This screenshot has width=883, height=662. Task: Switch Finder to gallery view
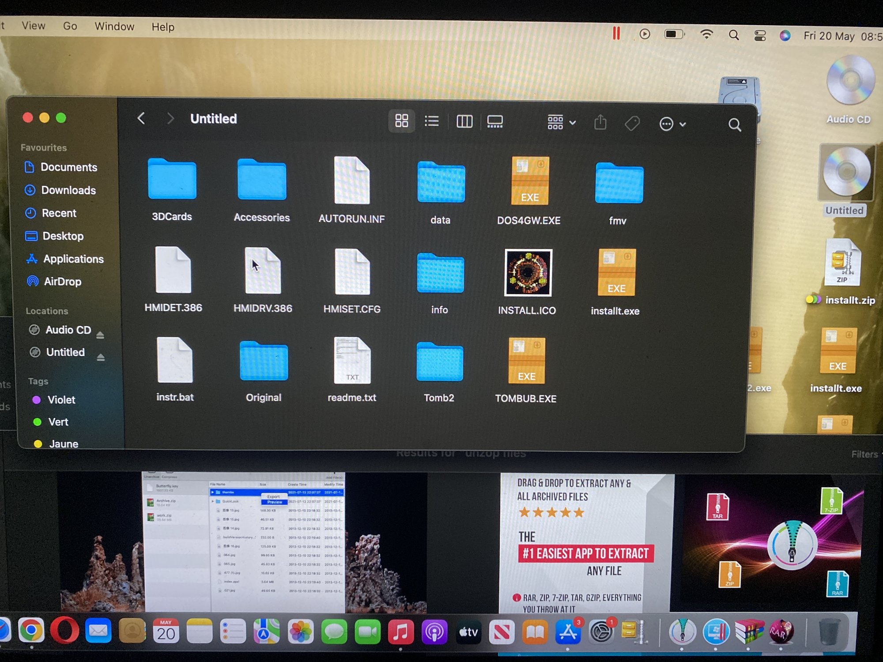(494, 122)
